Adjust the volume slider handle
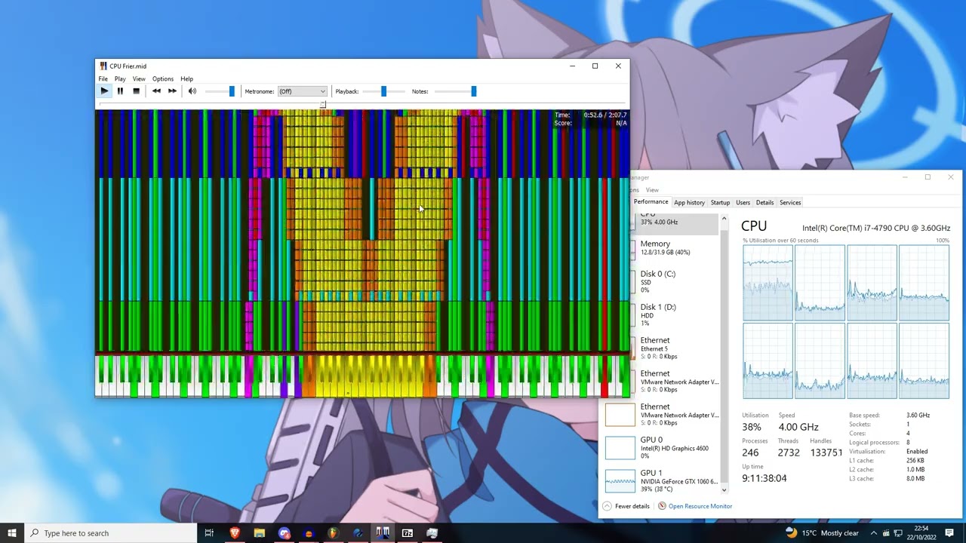The width and height of the screenshot is (966, 543). 232,91
